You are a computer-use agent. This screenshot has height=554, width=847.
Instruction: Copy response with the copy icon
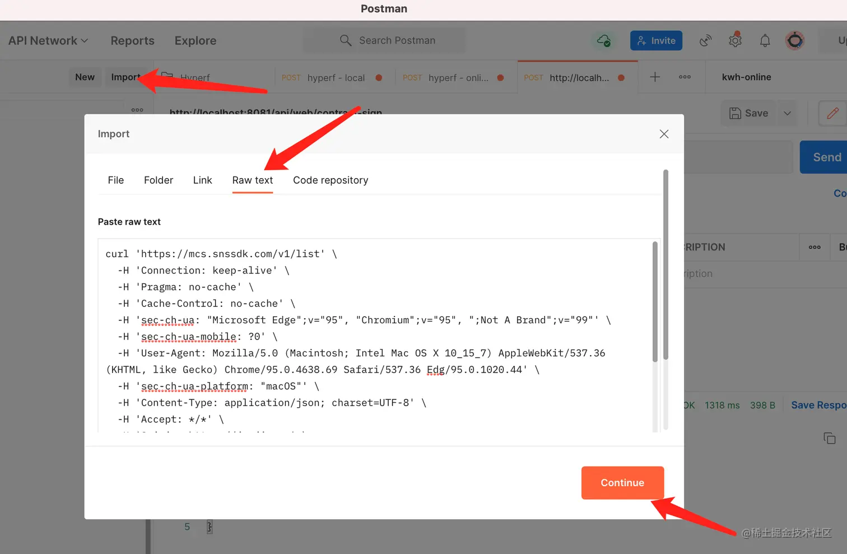coord(830,438)
